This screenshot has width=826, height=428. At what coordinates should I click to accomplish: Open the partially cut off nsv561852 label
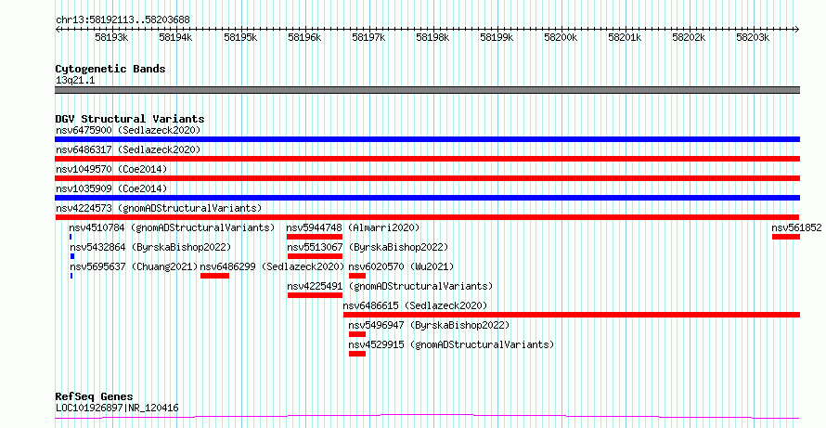point(796,227)
